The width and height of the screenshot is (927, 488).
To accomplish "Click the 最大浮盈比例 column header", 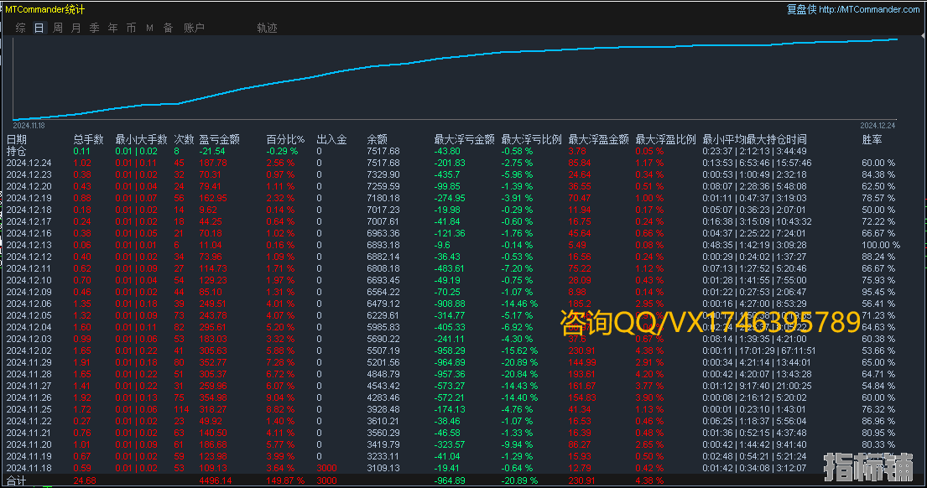I will pos(666,139).
